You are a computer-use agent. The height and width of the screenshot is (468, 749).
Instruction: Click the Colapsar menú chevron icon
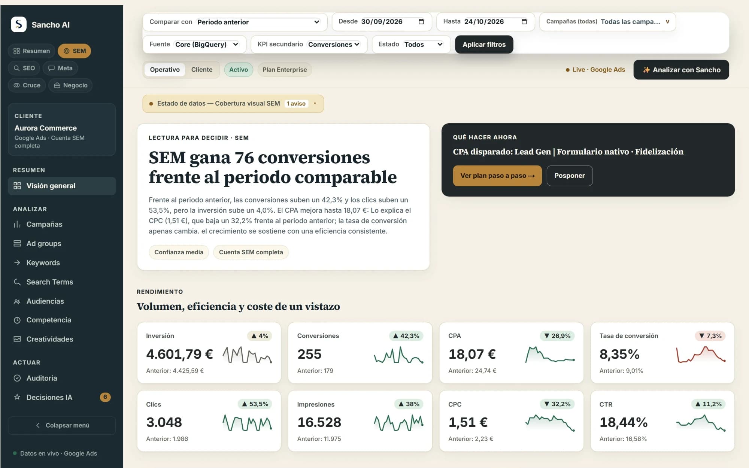(38, 425)
